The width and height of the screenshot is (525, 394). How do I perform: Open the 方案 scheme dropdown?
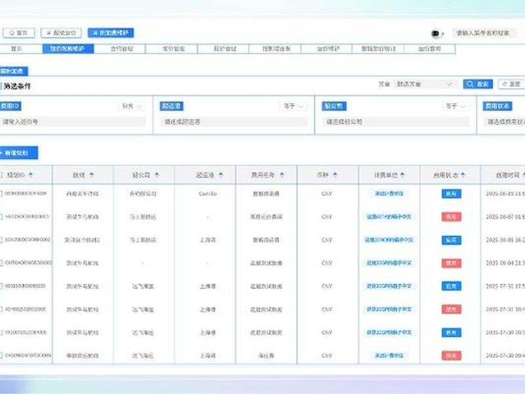(425, 84)
